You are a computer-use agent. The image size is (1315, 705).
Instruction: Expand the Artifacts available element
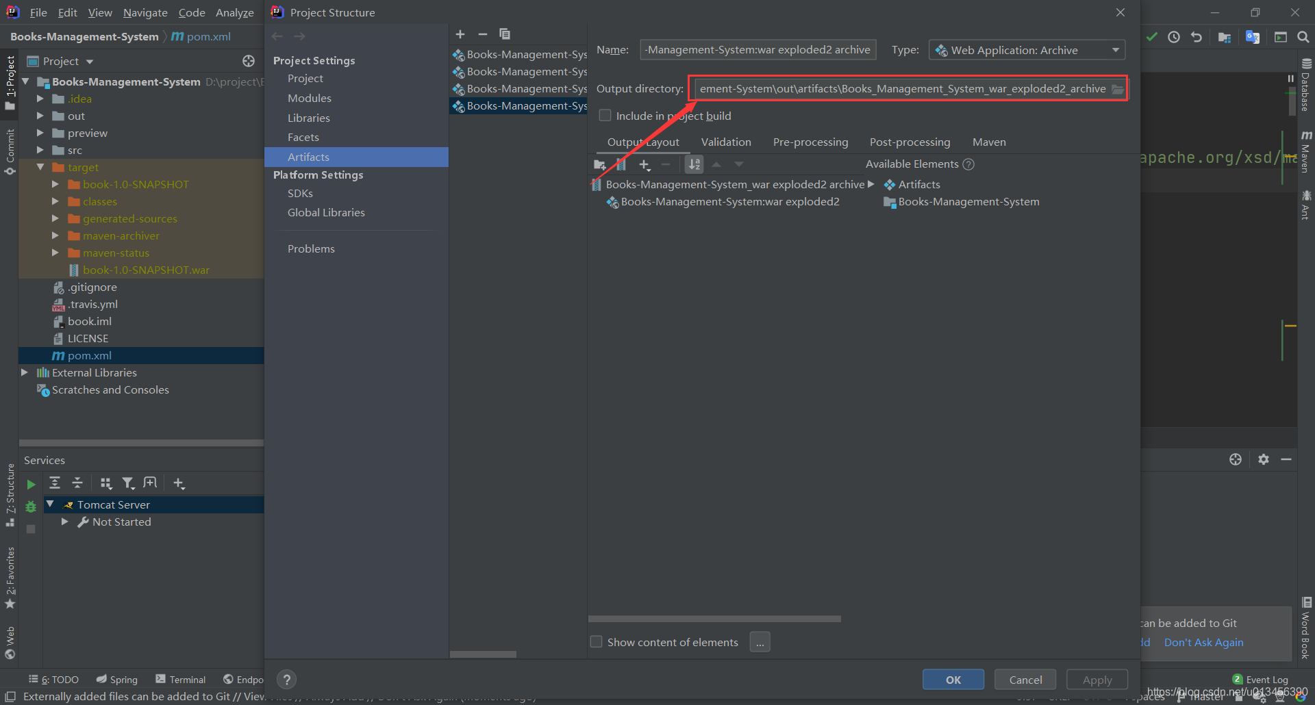[x=871, y=184]
